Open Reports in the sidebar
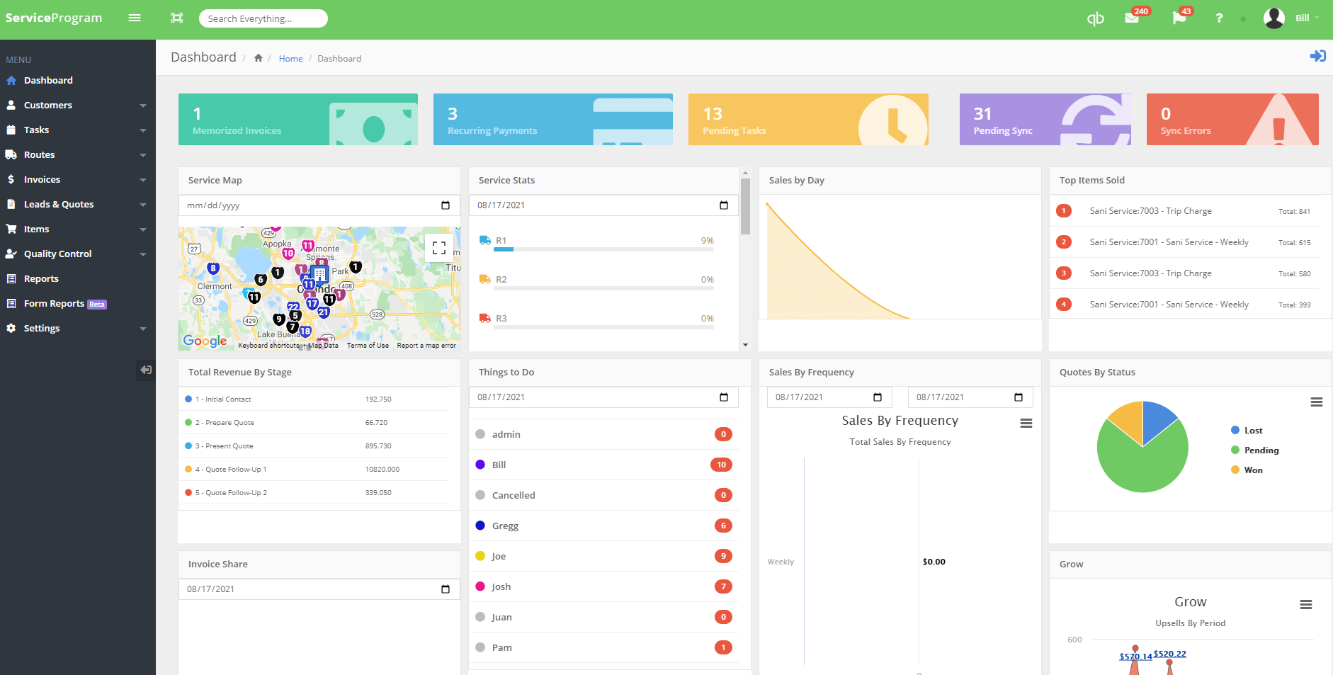This screenshot has width=1333, height=675. [78, 279]
